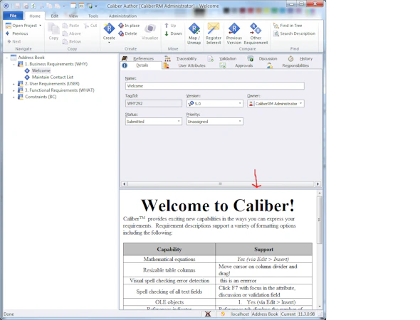Click Search Description
The image size is (420, 320).
295,33
